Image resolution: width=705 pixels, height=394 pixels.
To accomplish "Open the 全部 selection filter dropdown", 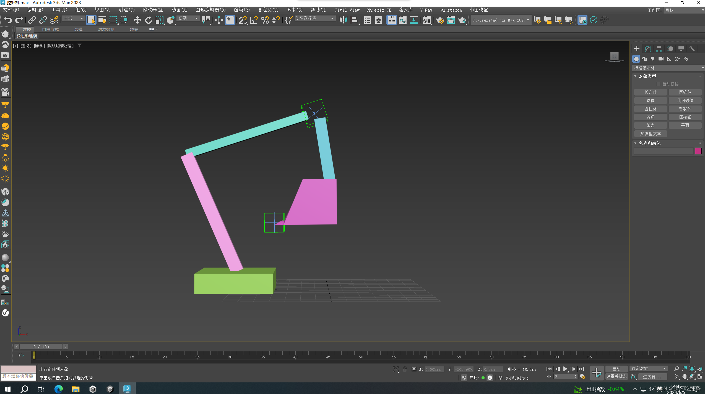I will click(x=74, y=18).
